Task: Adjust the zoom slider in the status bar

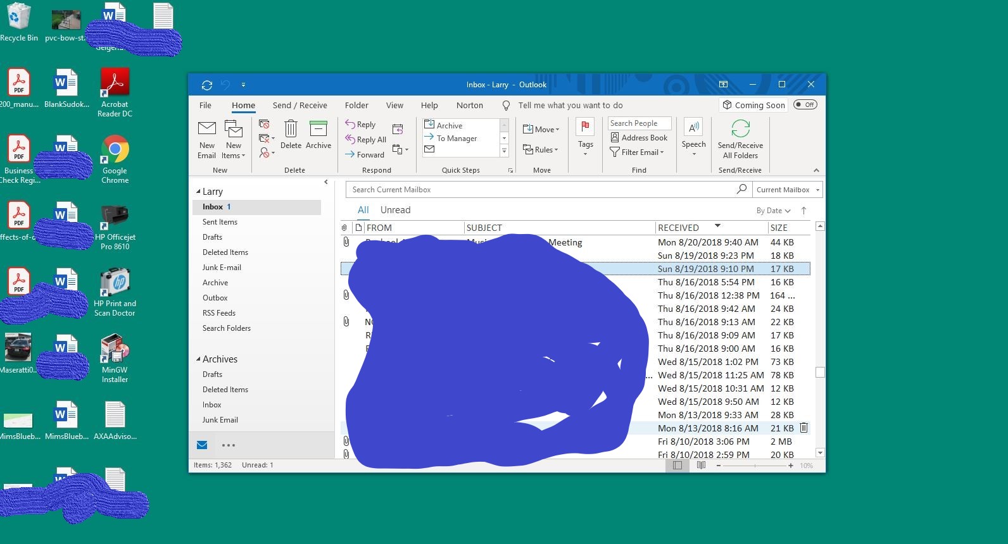Action: click(754, 466)
